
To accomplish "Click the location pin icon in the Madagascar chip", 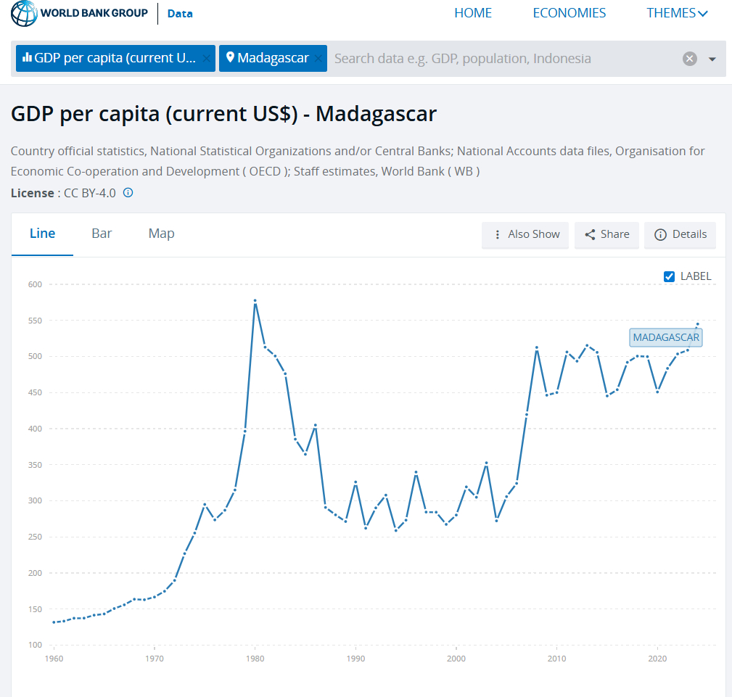I will tap(230, 58).
